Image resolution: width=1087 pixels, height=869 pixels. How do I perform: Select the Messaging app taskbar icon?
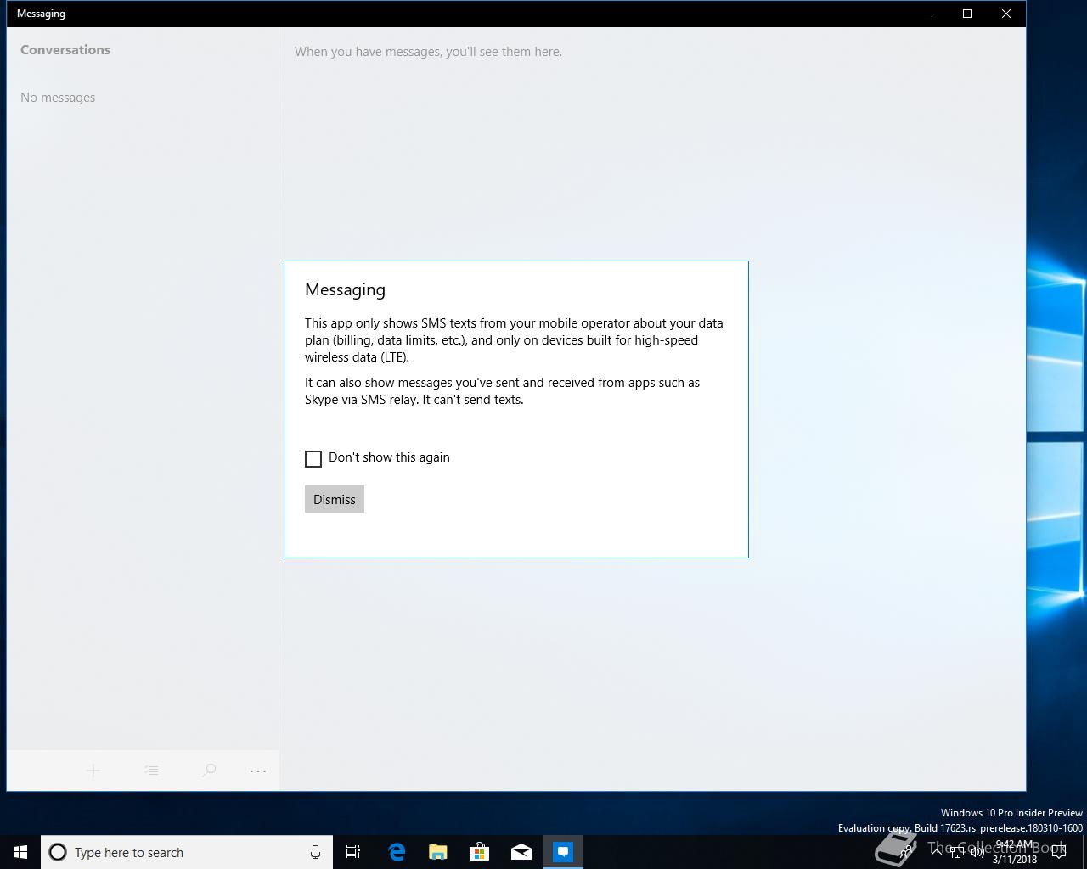pos(563,852)
